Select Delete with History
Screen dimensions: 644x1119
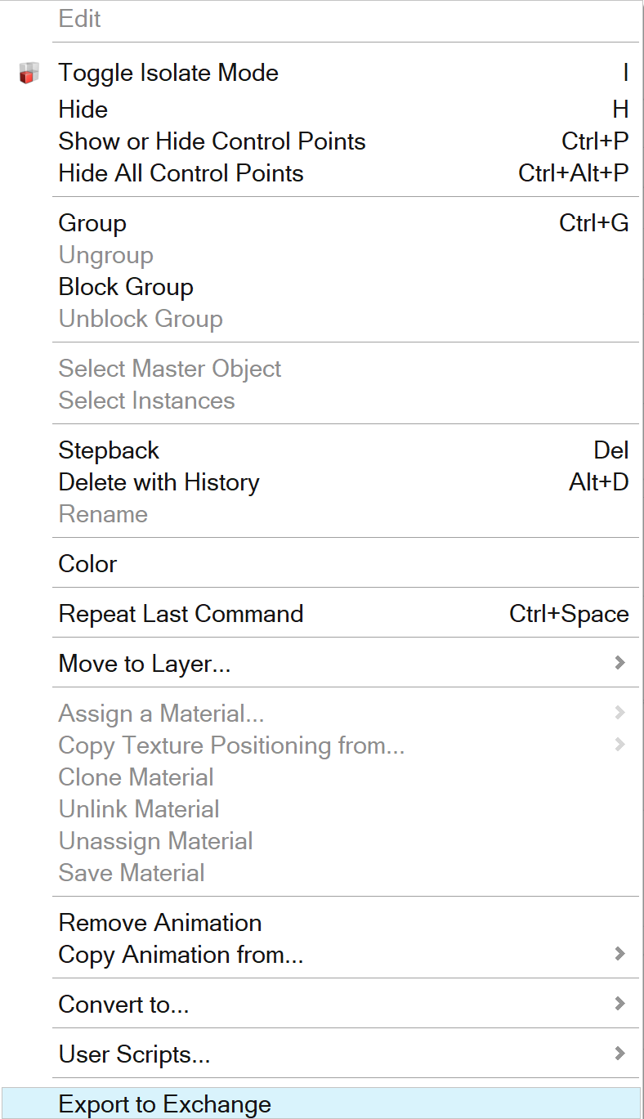click(x=159, y=483)
